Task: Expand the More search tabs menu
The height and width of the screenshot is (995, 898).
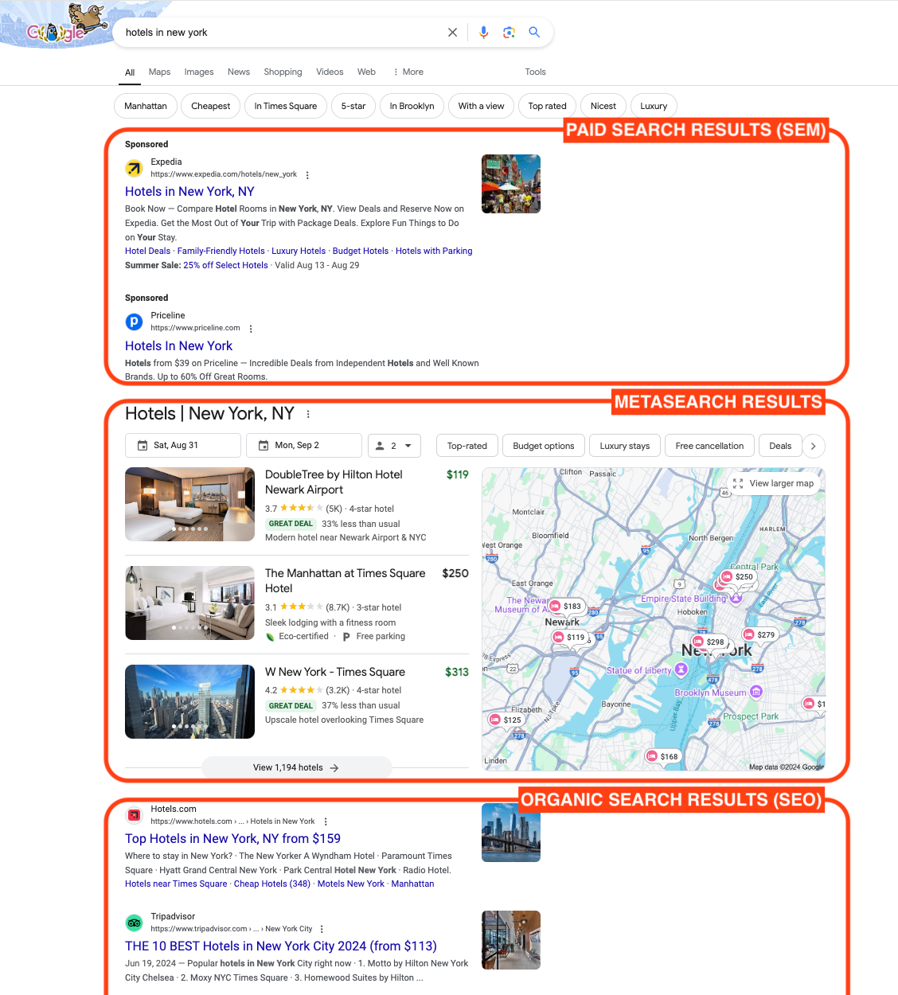Action: click(x=408, y=72)
